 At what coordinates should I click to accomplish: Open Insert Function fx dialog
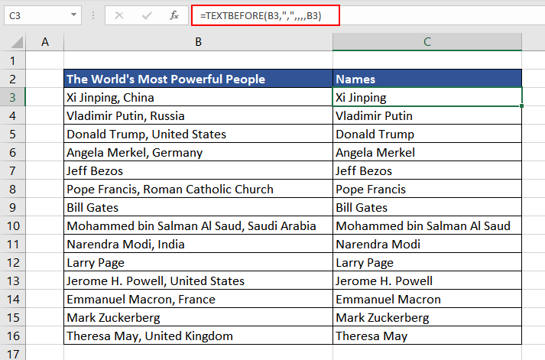pyautogui.click(x=174, y=15)
